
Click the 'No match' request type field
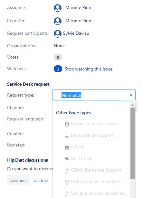pos(94,95)
